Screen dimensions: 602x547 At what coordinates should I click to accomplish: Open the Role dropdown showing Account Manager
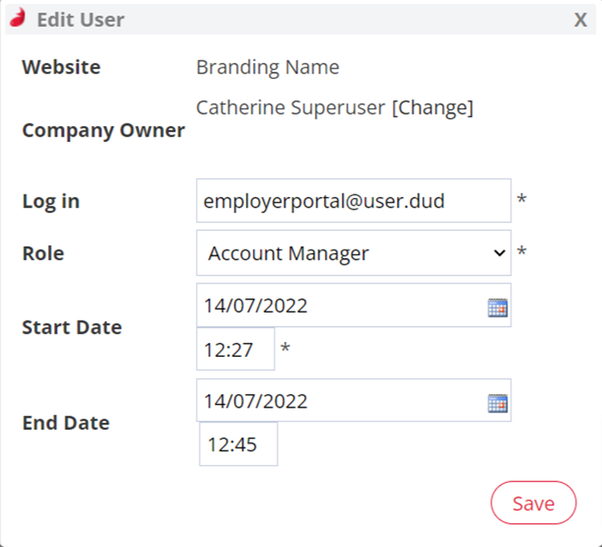pos(353,253)
